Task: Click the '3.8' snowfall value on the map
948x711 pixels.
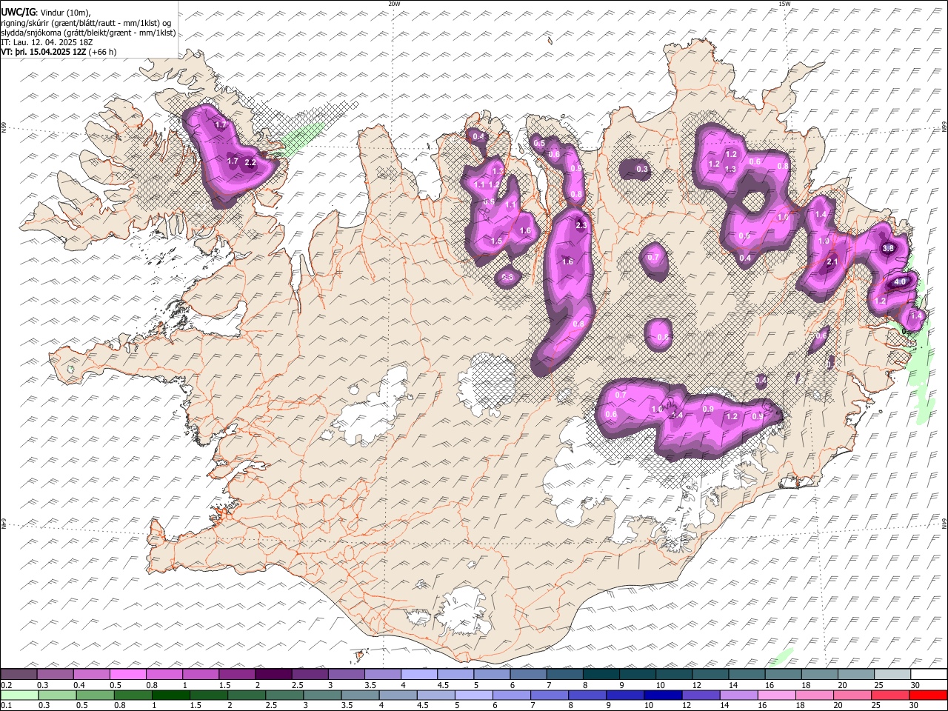Action: (889, 248)
